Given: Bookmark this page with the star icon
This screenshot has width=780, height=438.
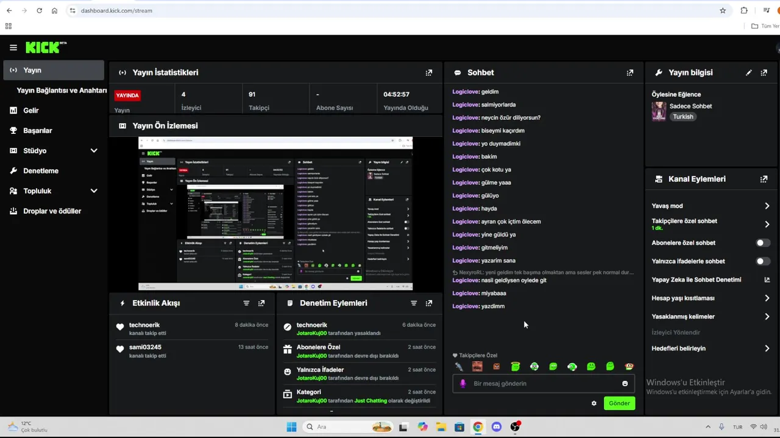Looking at the screenshot, I should click(723, 10).
